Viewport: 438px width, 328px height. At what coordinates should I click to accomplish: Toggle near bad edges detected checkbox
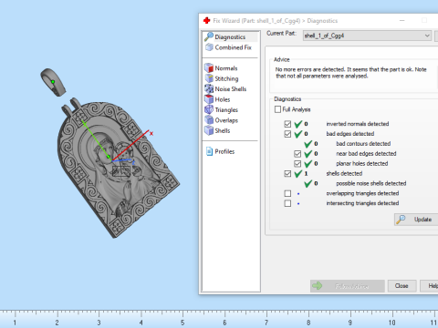click(x=297, y=154)
